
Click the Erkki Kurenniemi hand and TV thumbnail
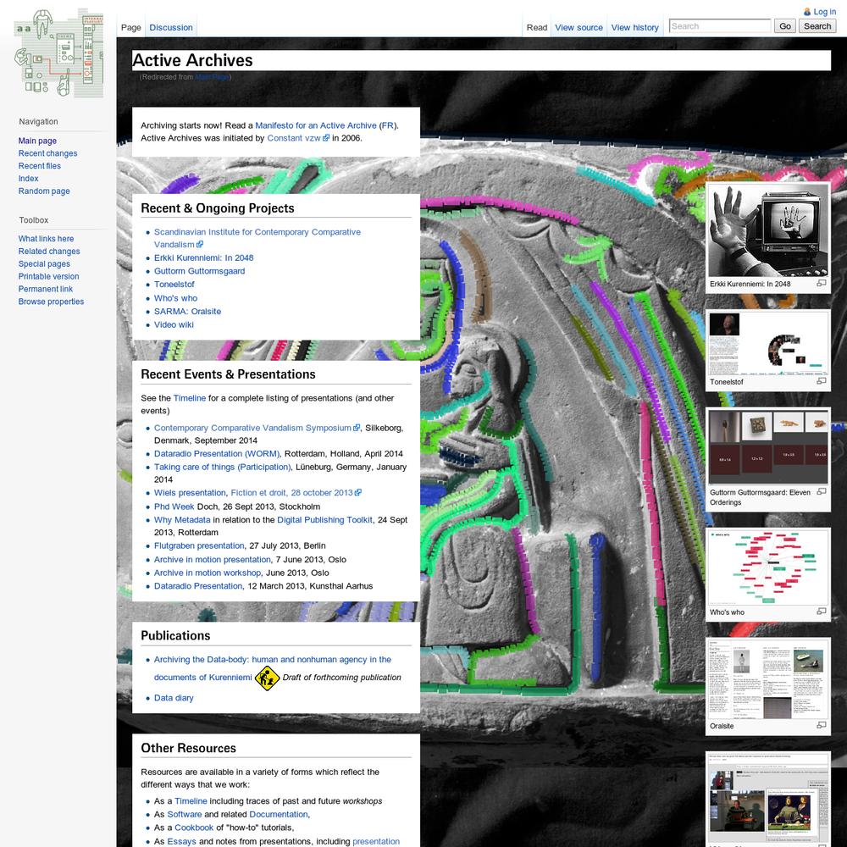click(767, 230)
